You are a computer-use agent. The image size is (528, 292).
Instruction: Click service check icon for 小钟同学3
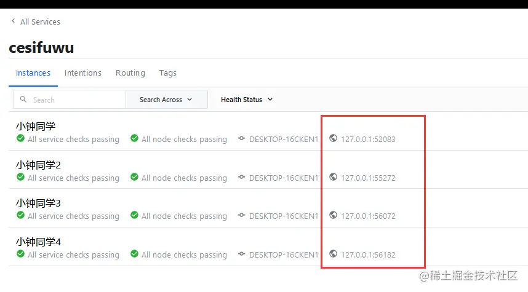20,215
